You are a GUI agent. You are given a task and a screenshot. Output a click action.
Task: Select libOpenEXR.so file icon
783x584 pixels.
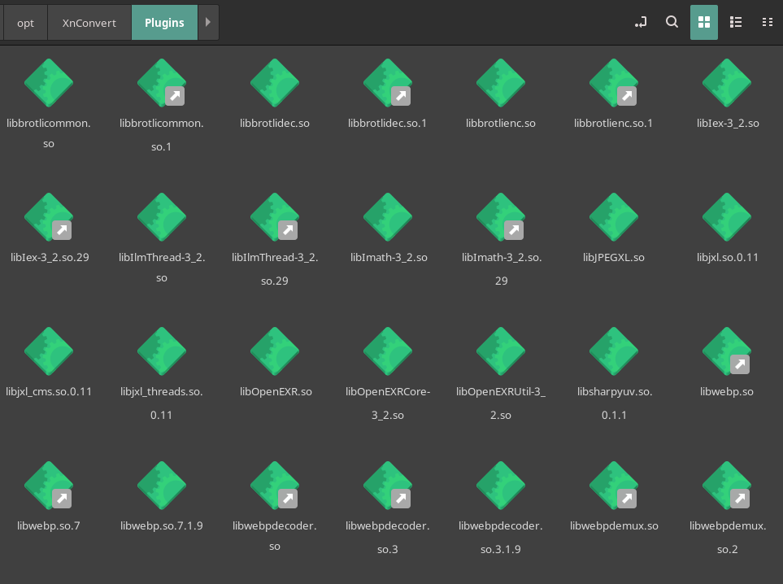click(x=275, y=351)
